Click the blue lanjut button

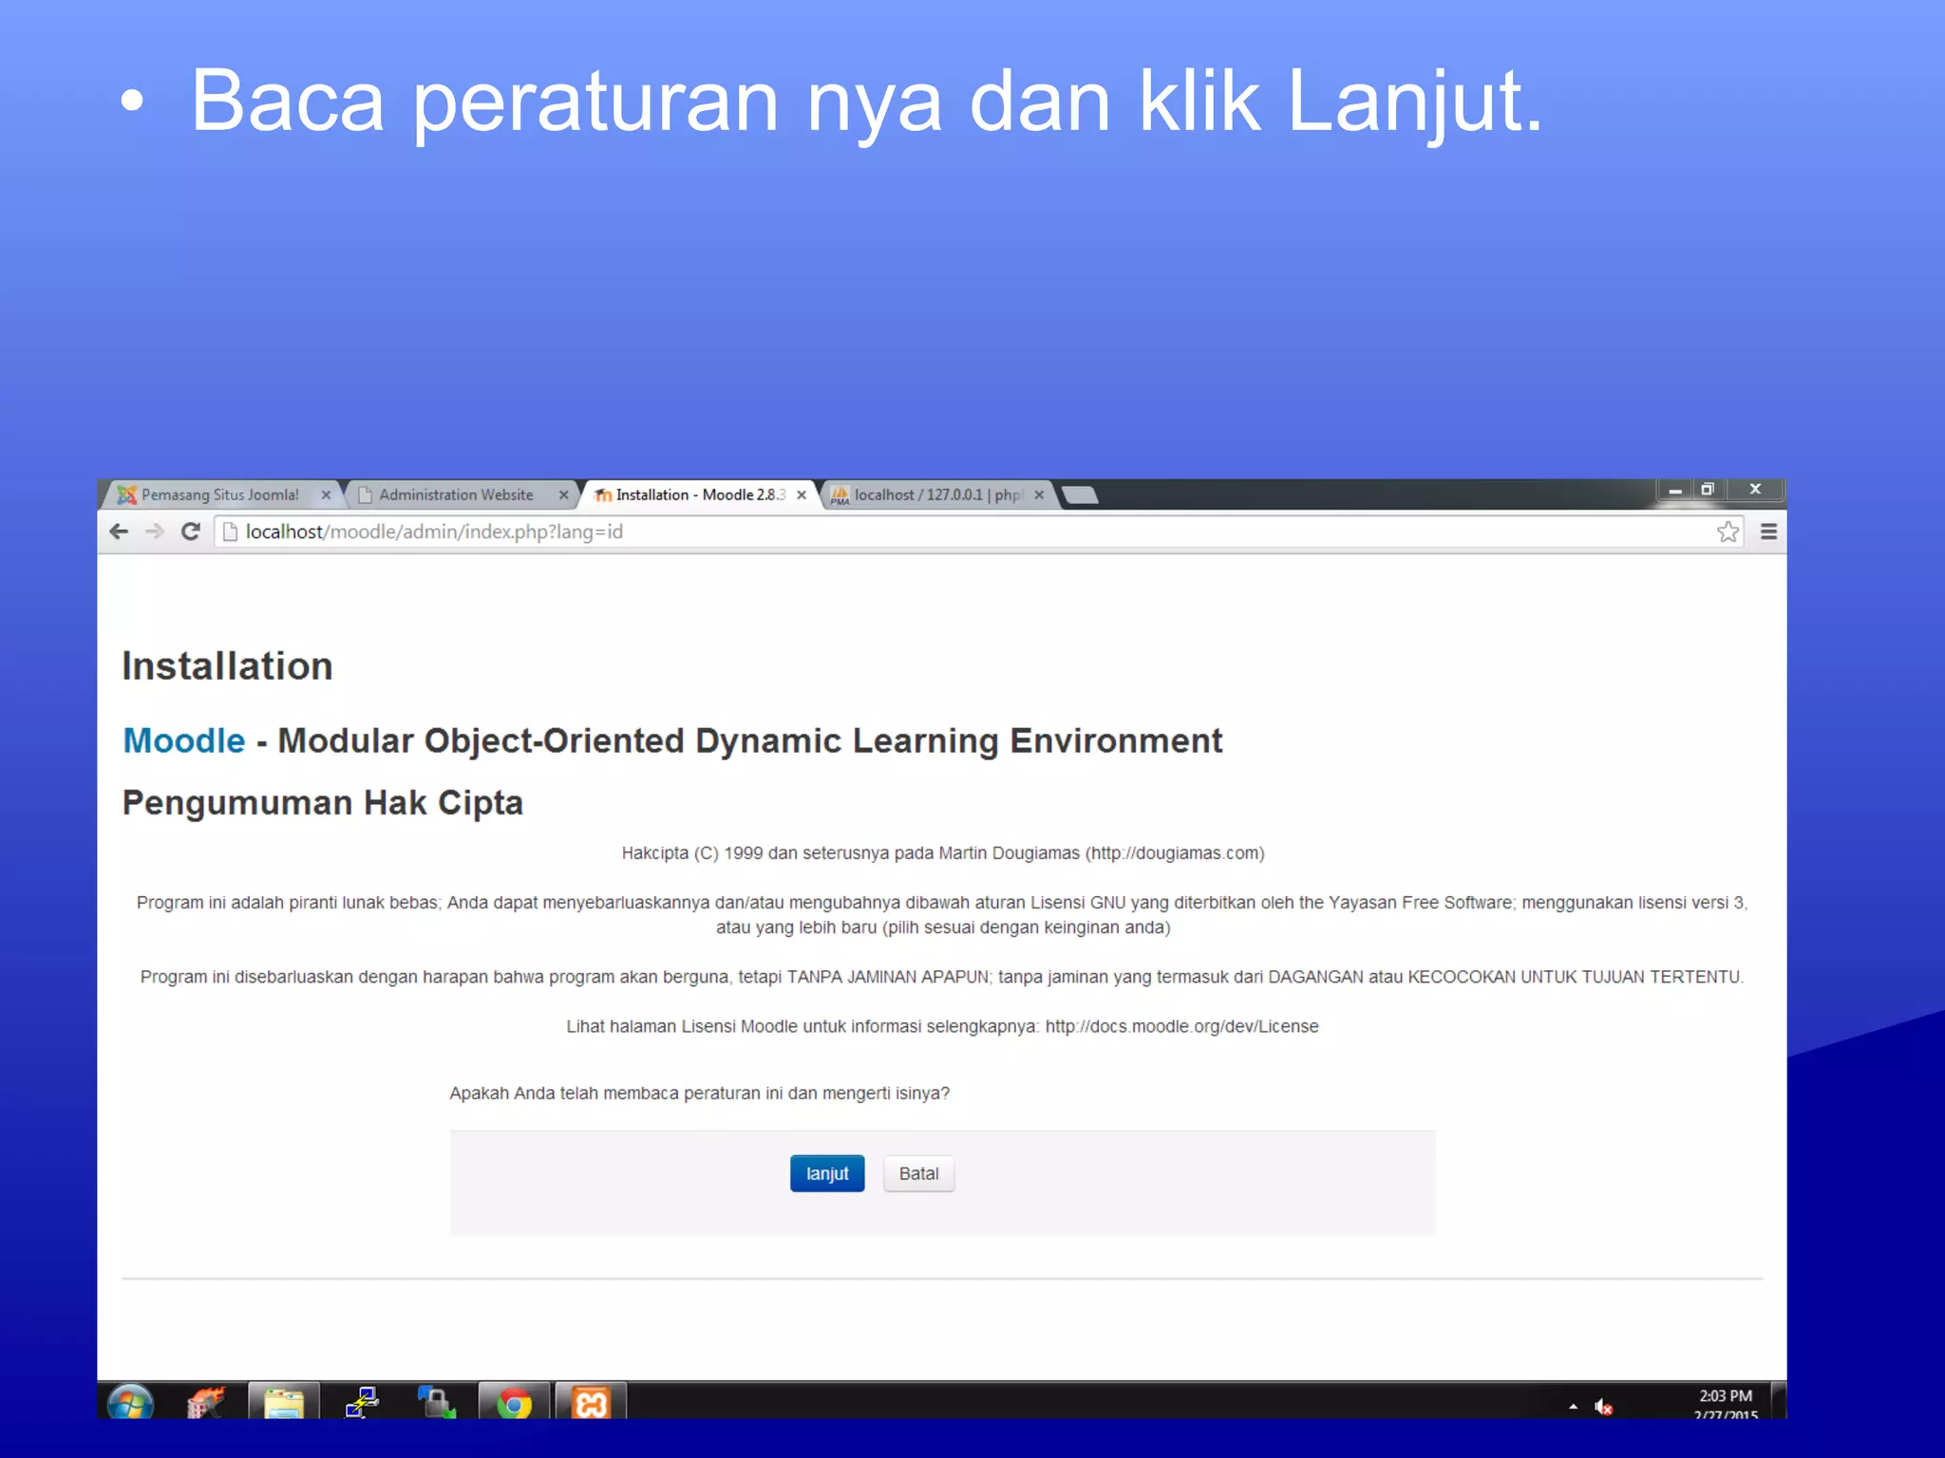[x=827, y=1173]
